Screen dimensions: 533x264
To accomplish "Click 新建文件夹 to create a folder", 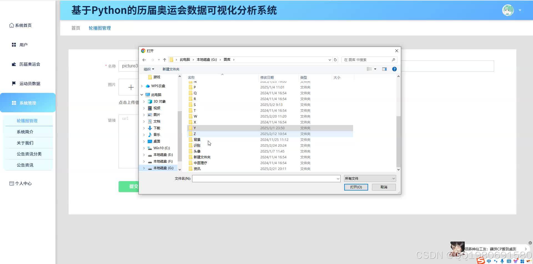I will tap(171, 69).
